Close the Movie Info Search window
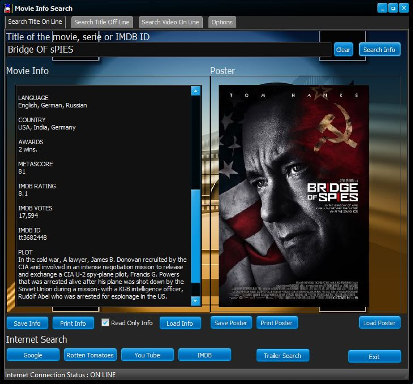Image resolution: width=413 pixels, height=384 pixels. point(404,8)
